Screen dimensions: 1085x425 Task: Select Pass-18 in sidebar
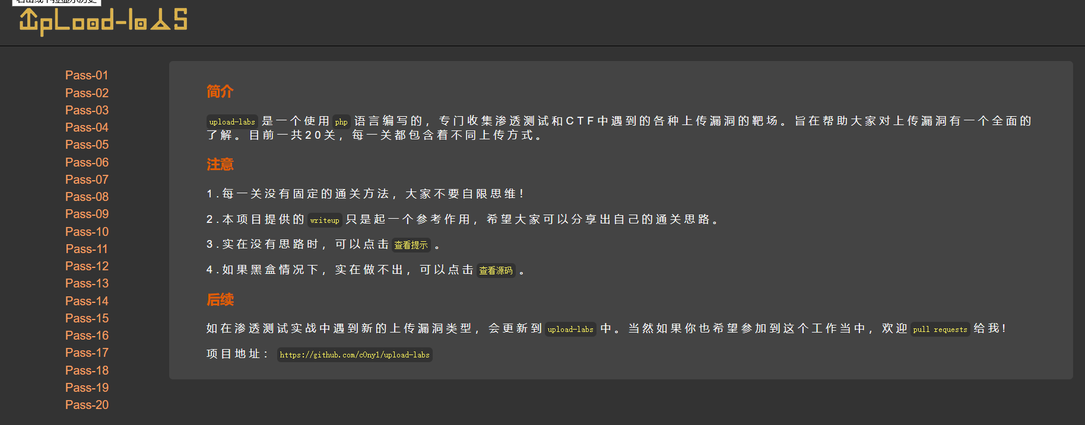point(87,370)
